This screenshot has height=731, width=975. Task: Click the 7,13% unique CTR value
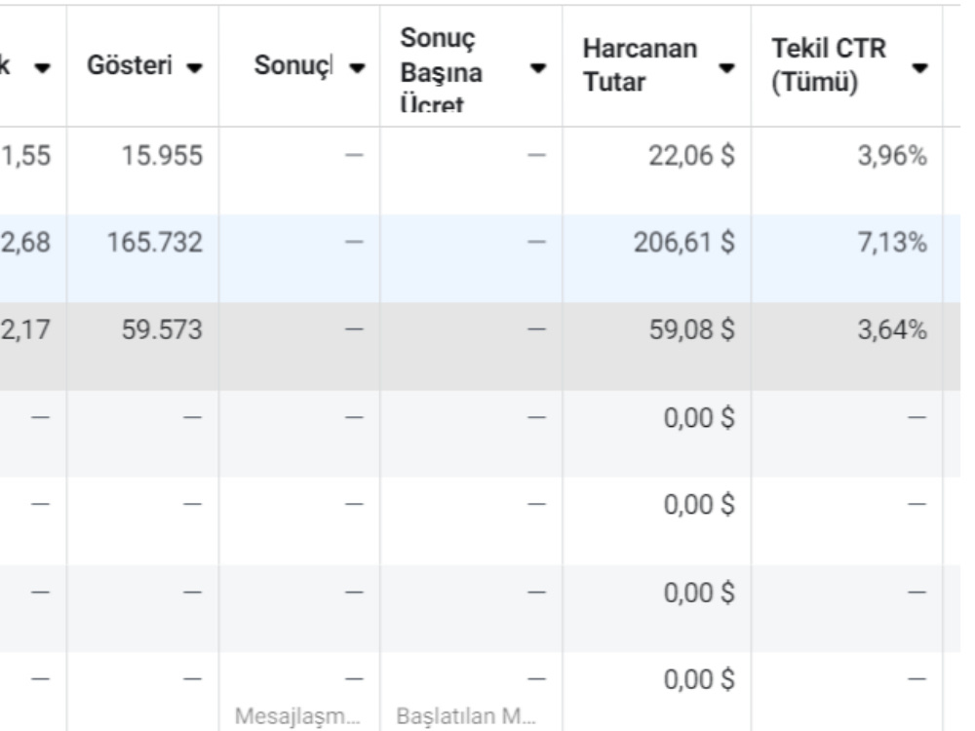[892, 243]
